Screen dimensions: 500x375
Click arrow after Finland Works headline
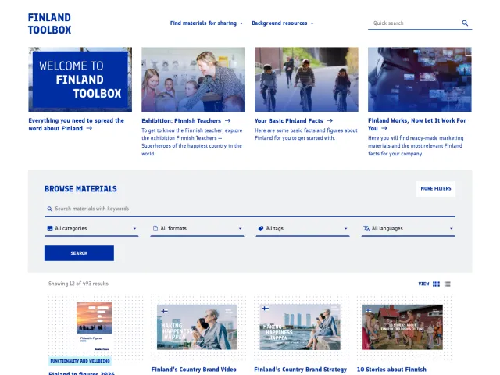[384, 128]
